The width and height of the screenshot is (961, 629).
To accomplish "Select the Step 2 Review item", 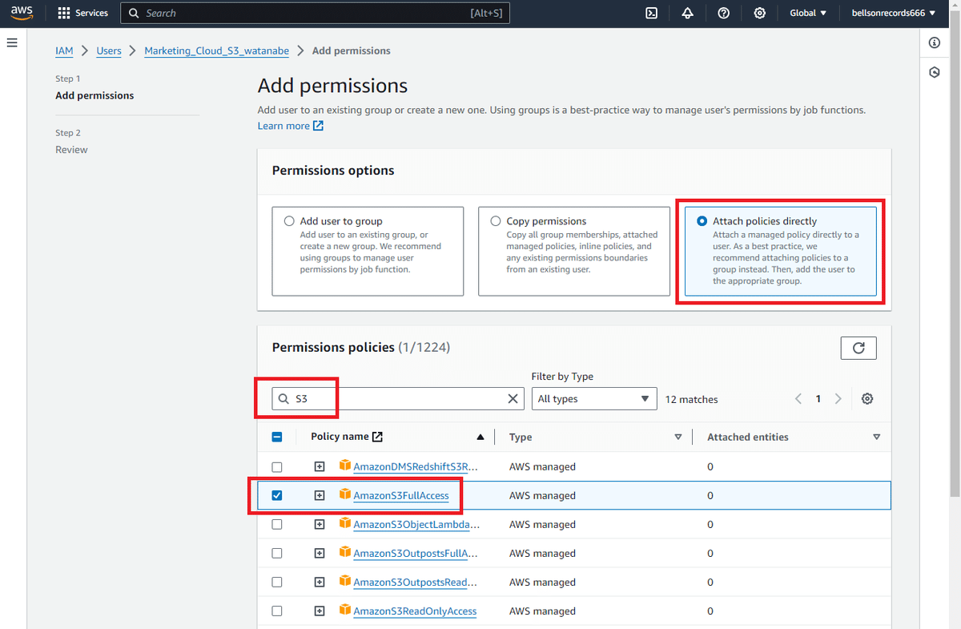I will click(71, 150).
